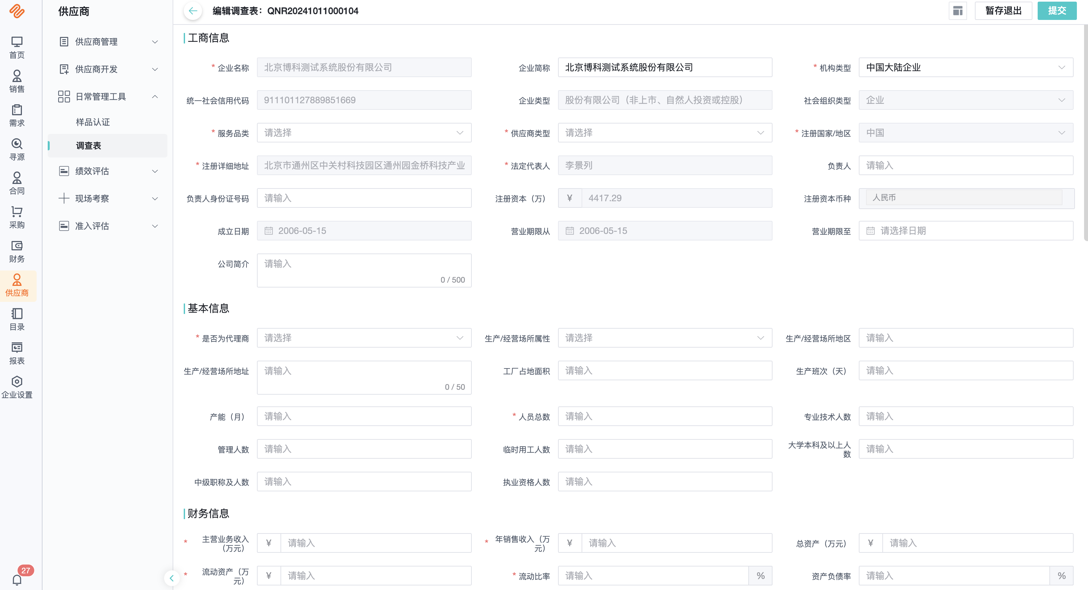Screen dimensions: 1088x590
Task: Click the 负责人身份证号码 input field
Action: tap(364, 198)
